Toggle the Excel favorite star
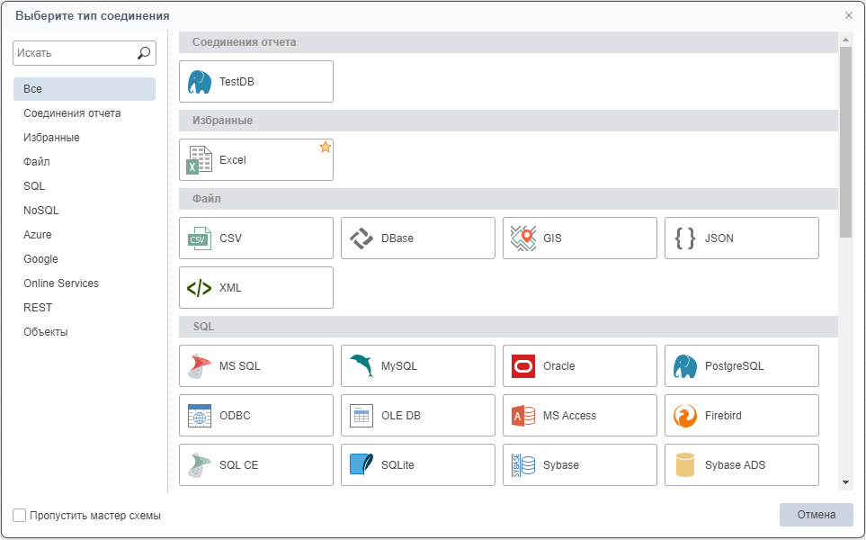866x540 pixels. coord(325,147)
